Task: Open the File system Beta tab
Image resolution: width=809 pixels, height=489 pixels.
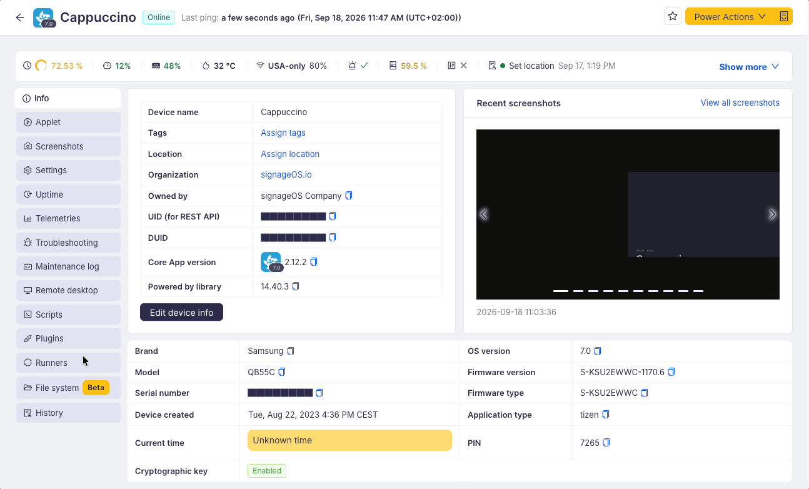Action: point(68,388)
